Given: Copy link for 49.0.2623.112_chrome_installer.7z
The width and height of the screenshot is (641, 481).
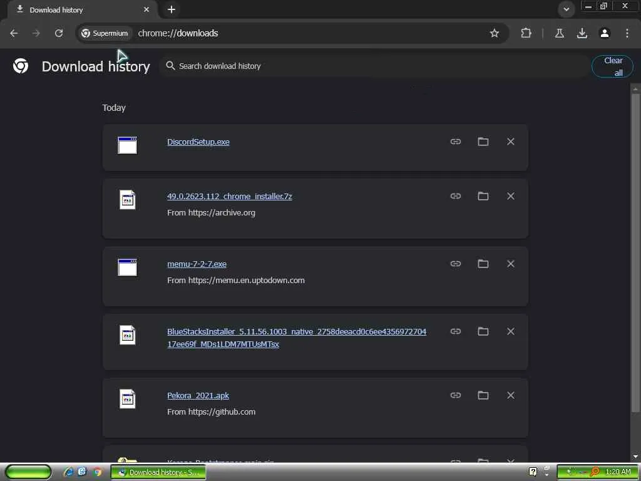Looking at the screenshot, I should 456,196.
